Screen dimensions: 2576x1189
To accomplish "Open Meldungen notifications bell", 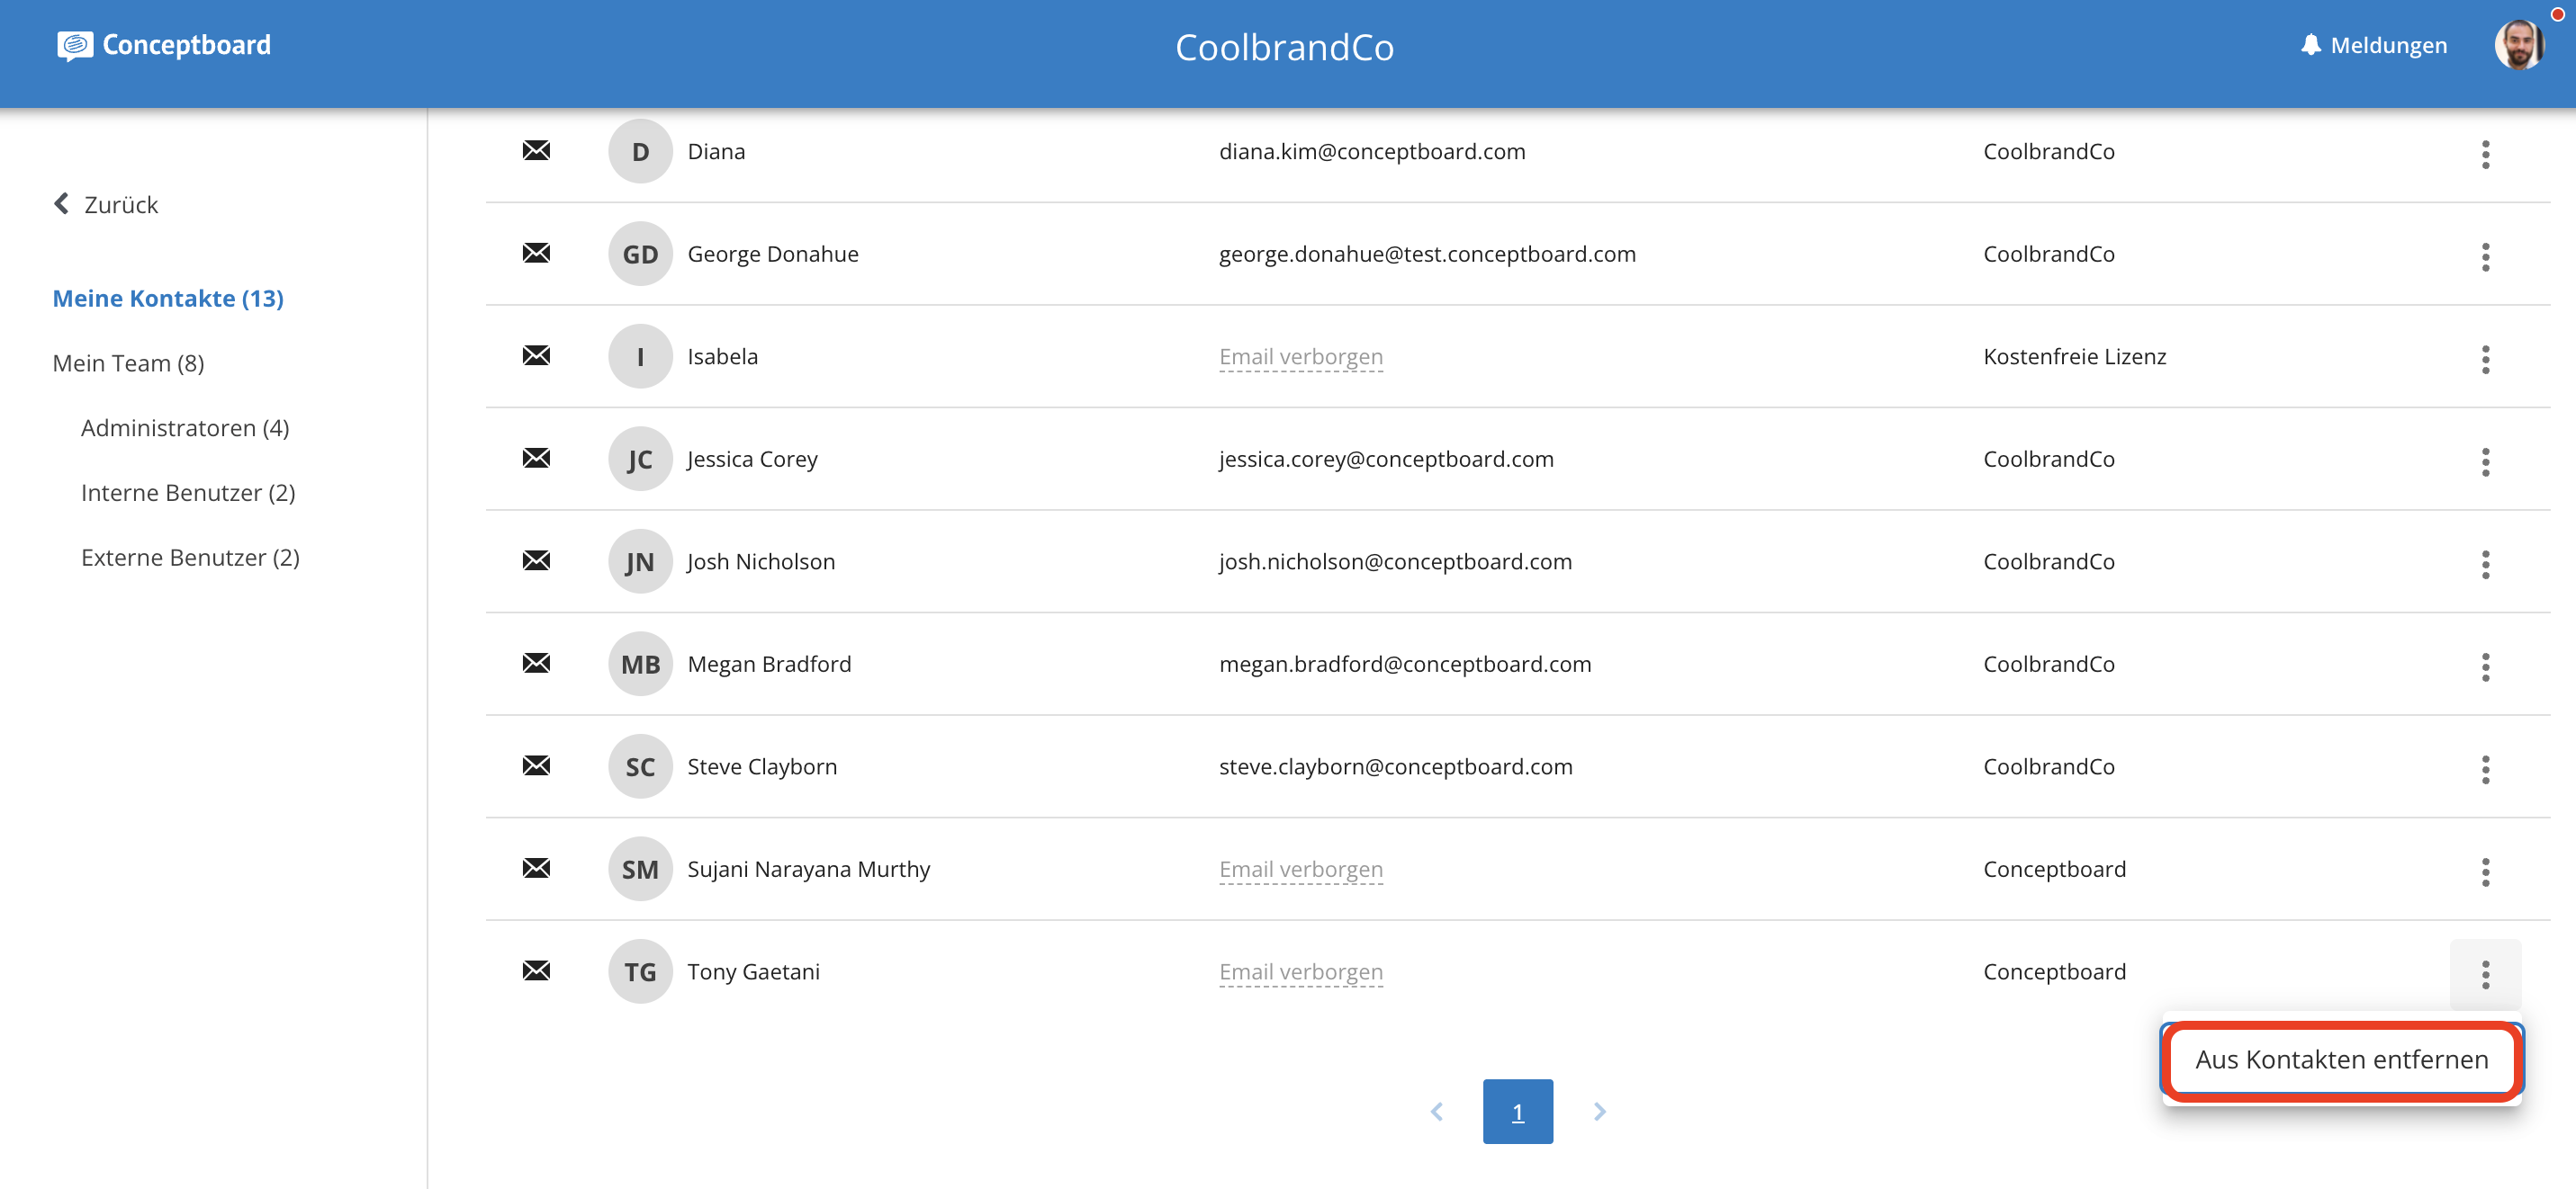I will [2374, 45].
